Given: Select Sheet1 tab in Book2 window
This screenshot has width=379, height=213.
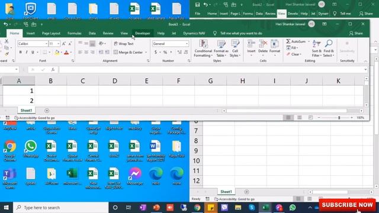Looking at the screenshot, I should [226, 192].
